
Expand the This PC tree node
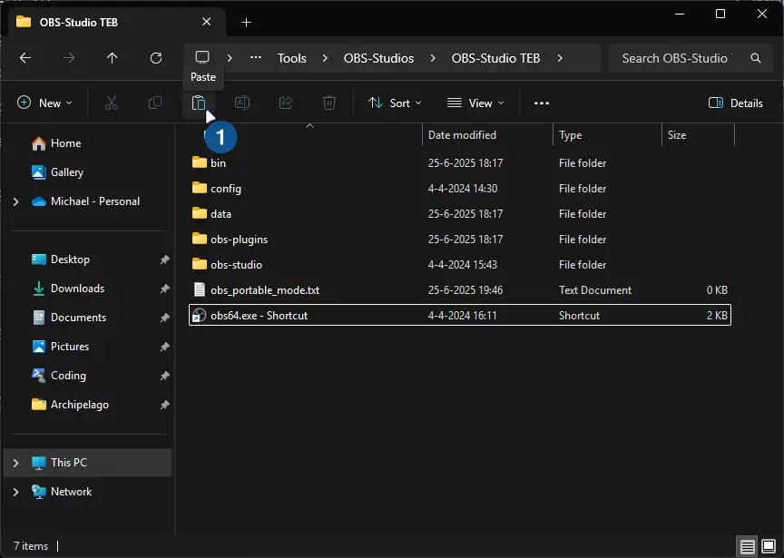(x=15, y=463)
